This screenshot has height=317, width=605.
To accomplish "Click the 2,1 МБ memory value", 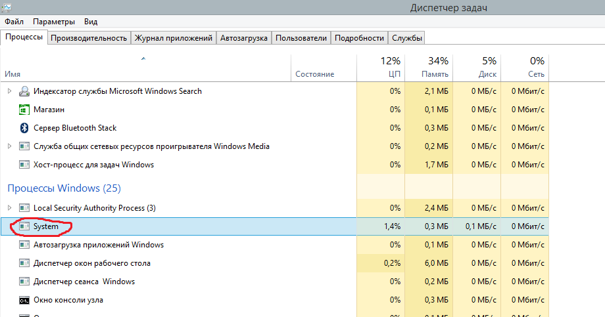I will (437, 91).
